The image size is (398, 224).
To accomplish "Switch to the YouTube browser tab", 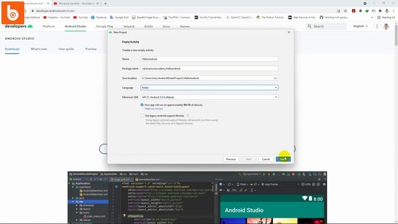I will click(76, 4).
